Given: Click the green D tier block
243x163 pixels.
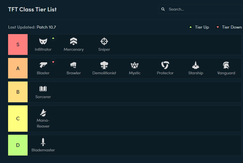Looking at the screenshot, I should [18, 145].
